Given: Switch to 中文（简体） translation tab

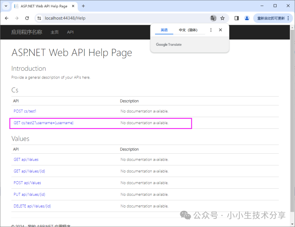Looking at the screenshot, I should (188, 30).
